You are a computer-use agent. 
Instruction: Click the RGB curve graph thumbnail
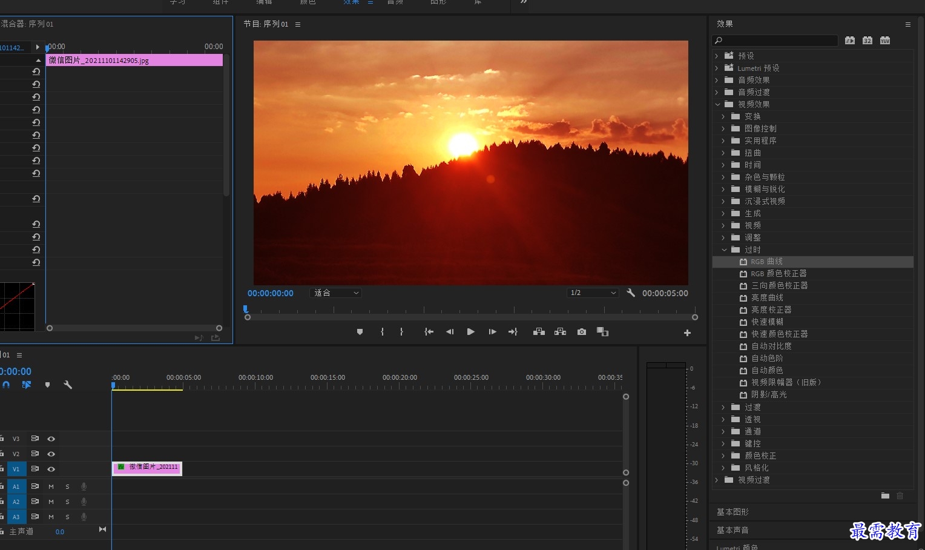[x=17, y=306]
